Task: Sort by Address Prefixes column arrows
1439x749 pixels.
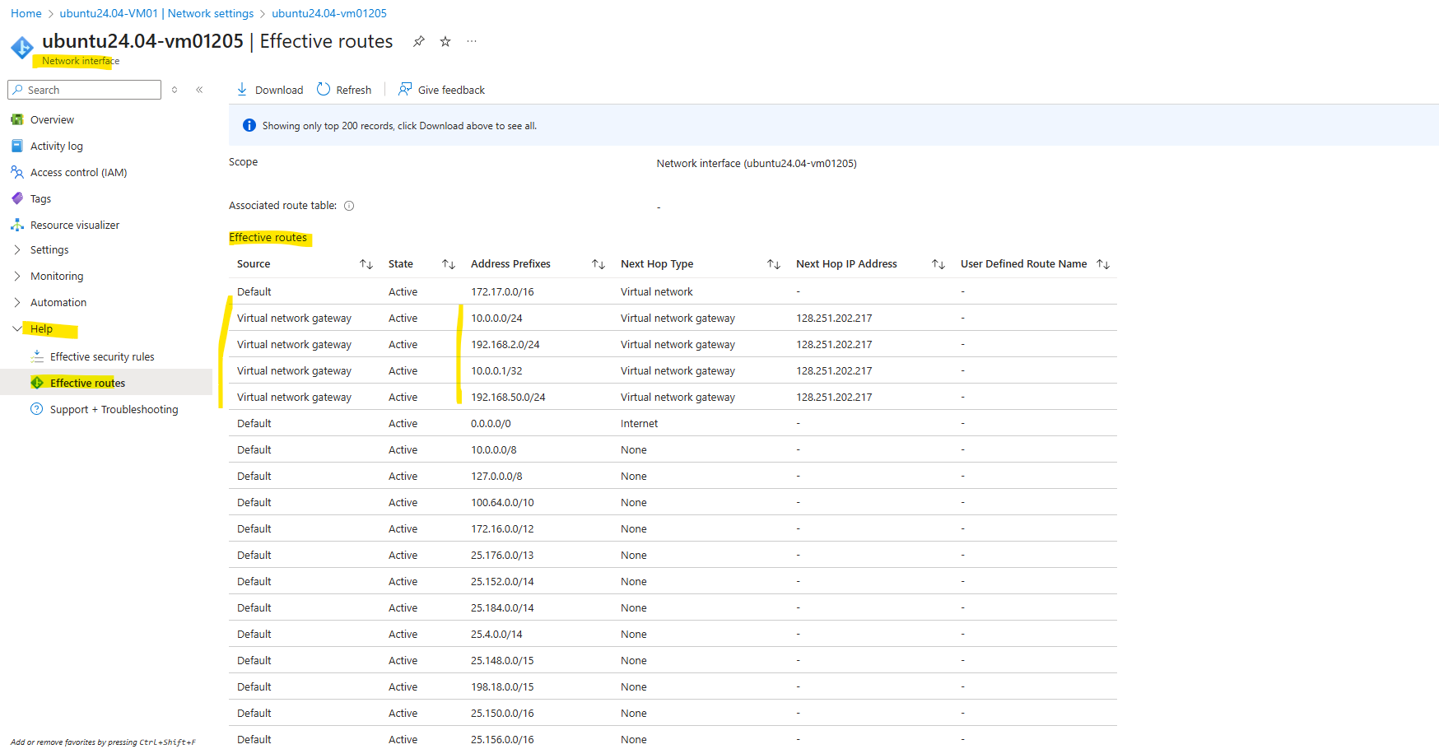Action: pos(598,264)
